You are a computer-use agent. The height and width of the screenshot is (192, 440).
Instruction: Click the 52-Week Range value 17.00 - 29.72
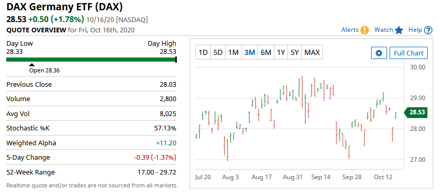[x=157, y=172]
